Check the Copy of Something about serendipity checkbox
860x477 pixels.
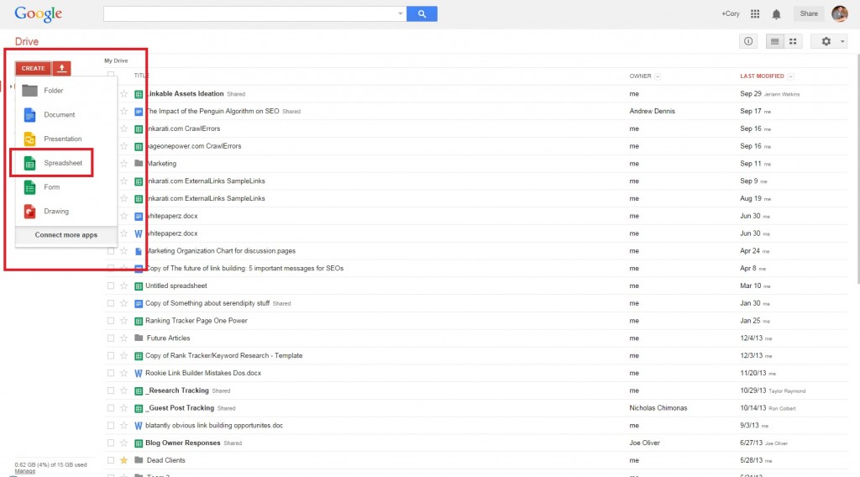111,303
